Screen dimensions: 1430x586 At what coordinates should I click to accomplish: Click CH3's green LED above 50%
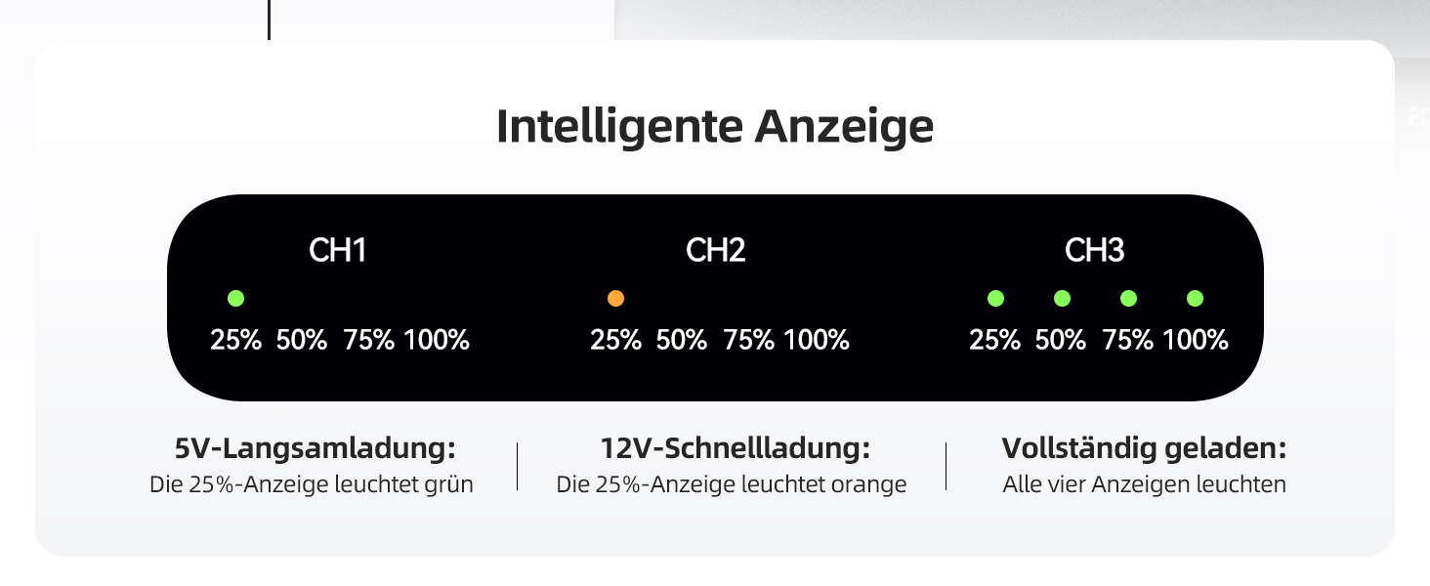[1062, 299]
